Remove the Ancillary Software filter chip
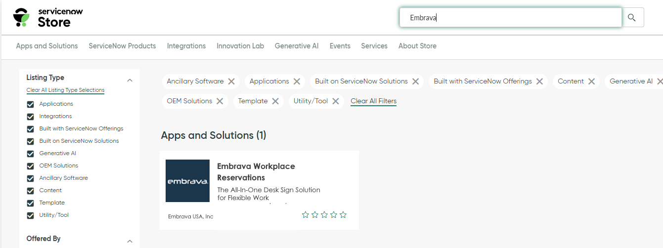The width and height of the screenshot is (663, 248). point(231,82)
